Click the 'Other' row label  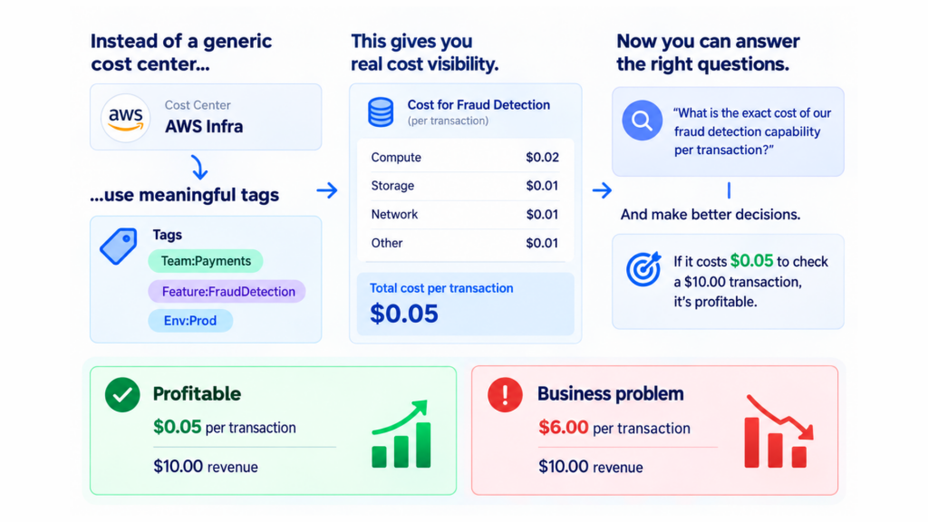[386, 243]
